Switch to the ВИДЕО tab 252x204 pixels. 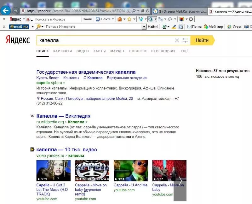pos(83,51)
